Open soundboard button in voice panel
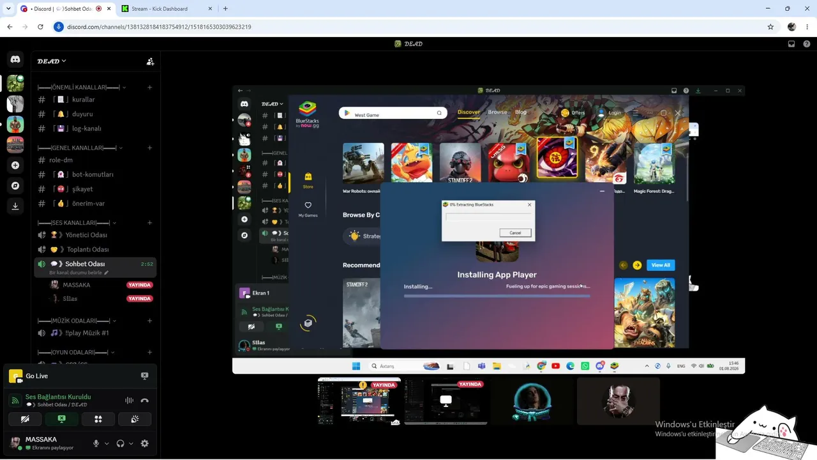This screenshot has width=817, height=460. (x=135, y=419)
